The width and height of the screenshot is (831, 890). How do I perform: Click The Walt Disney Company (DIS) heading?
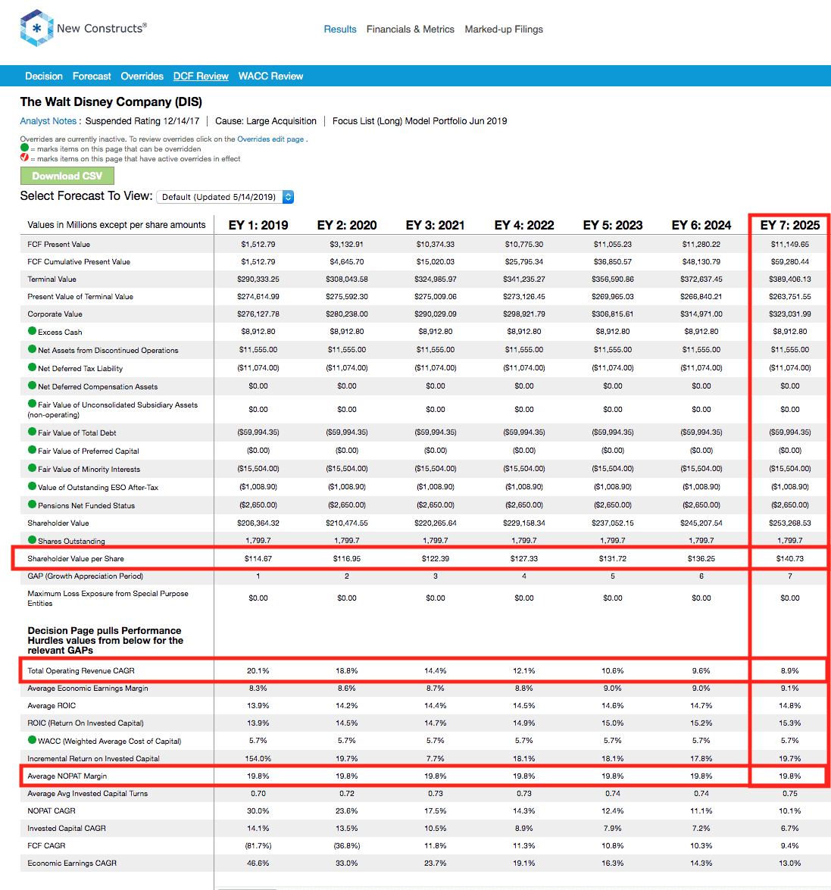tap(111, 101)
